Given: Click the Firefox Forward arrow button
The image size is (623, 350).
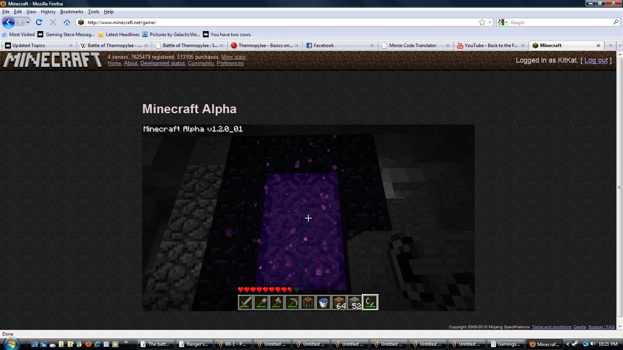Looking at the screenshot, I should pos(20,22).
